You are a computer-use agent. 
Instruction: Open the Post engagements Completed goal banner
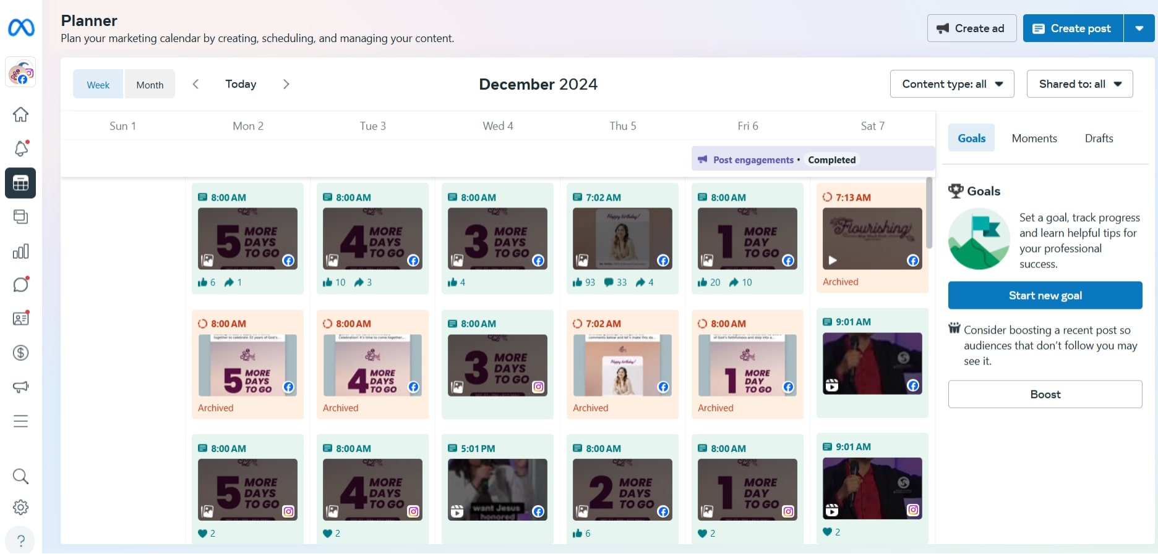coord(813,159)
